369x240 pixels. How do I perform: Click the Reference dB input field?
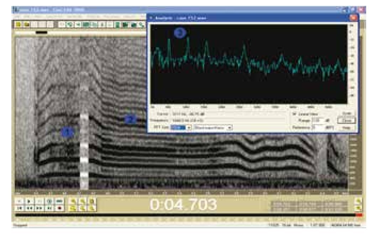(318, 127)
